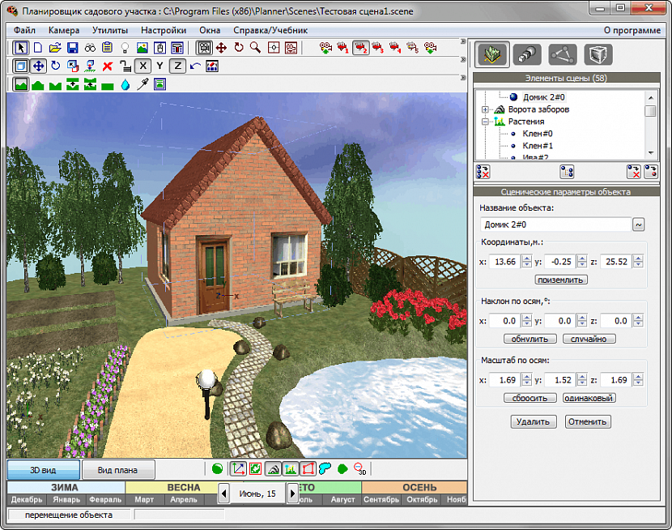Viewport: 672px width, 530px height.
Task: Collapse the Растения tree node
Action: click(485, 122)
